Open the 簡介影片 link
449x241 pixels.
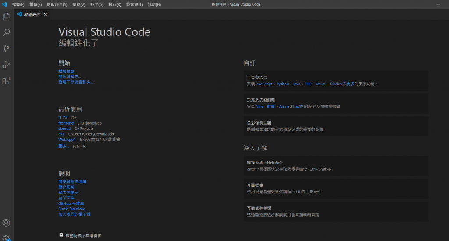click(66, 187)
